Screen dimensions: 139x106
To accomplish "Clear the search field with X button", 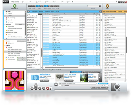I will [x=100, y=6].
